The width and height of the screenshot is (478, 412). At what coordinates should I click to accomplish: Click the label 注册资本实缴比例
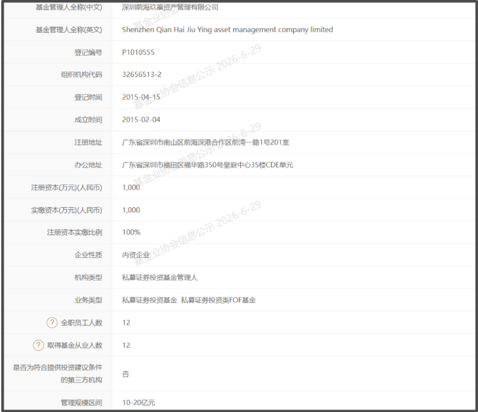[75, 232]
